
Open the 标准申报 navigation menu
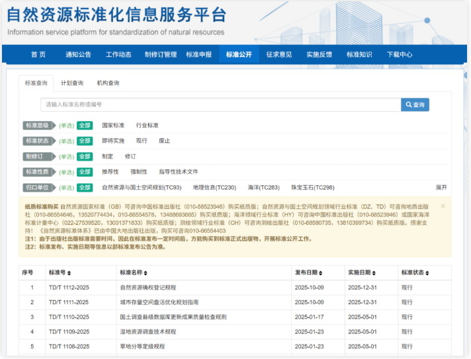pos(198,54)
